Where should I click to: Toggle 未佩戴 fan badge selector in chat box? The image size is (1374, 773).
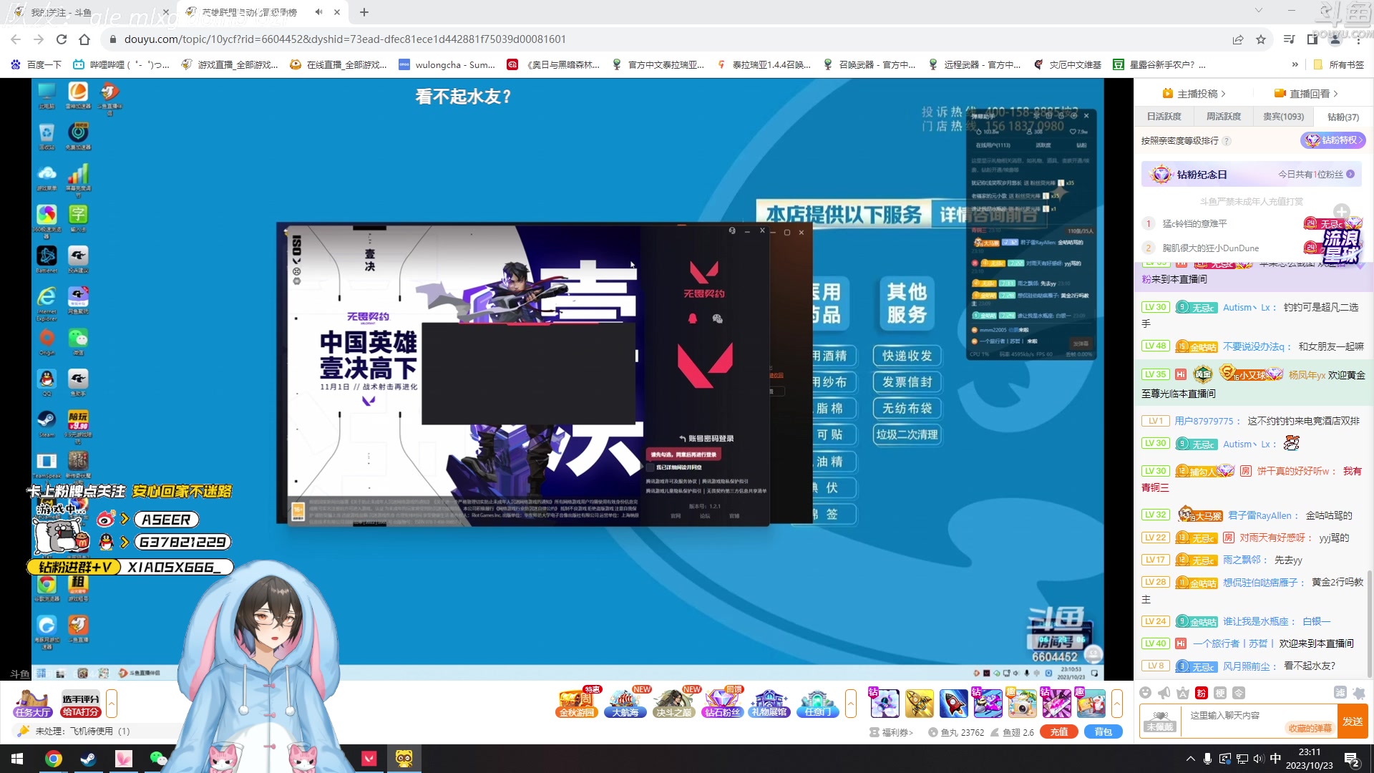point(1160,721)
